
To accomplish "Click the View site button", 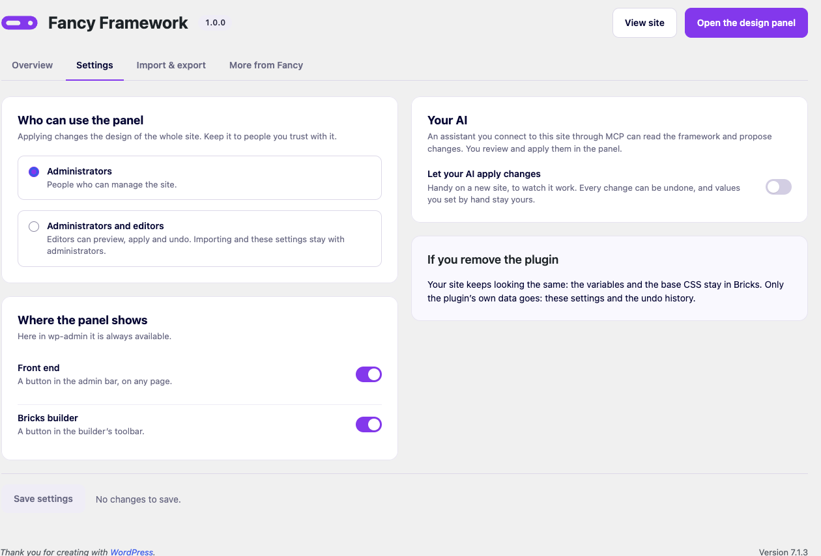I will pos(644,23).
